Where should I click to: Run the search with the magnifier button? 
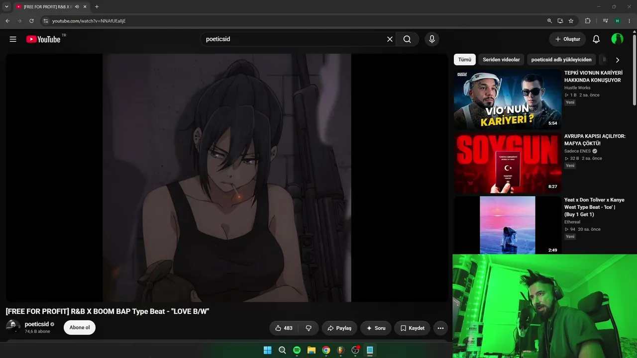pyautogui.click(x=407, y=39)
